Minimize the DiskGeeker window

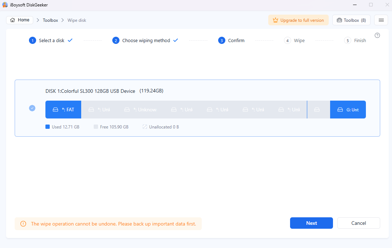(354, 5)
